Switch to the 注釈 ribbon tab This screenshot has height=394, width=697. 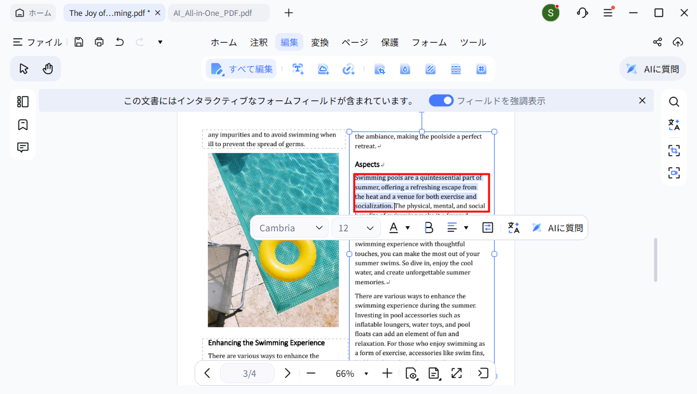[258, 42]
